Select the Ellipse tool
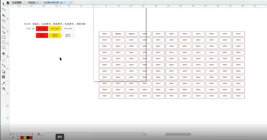Image resolution: width=267 pixels, height=140 pixels. pyautogui.click(x=3, y=42)
